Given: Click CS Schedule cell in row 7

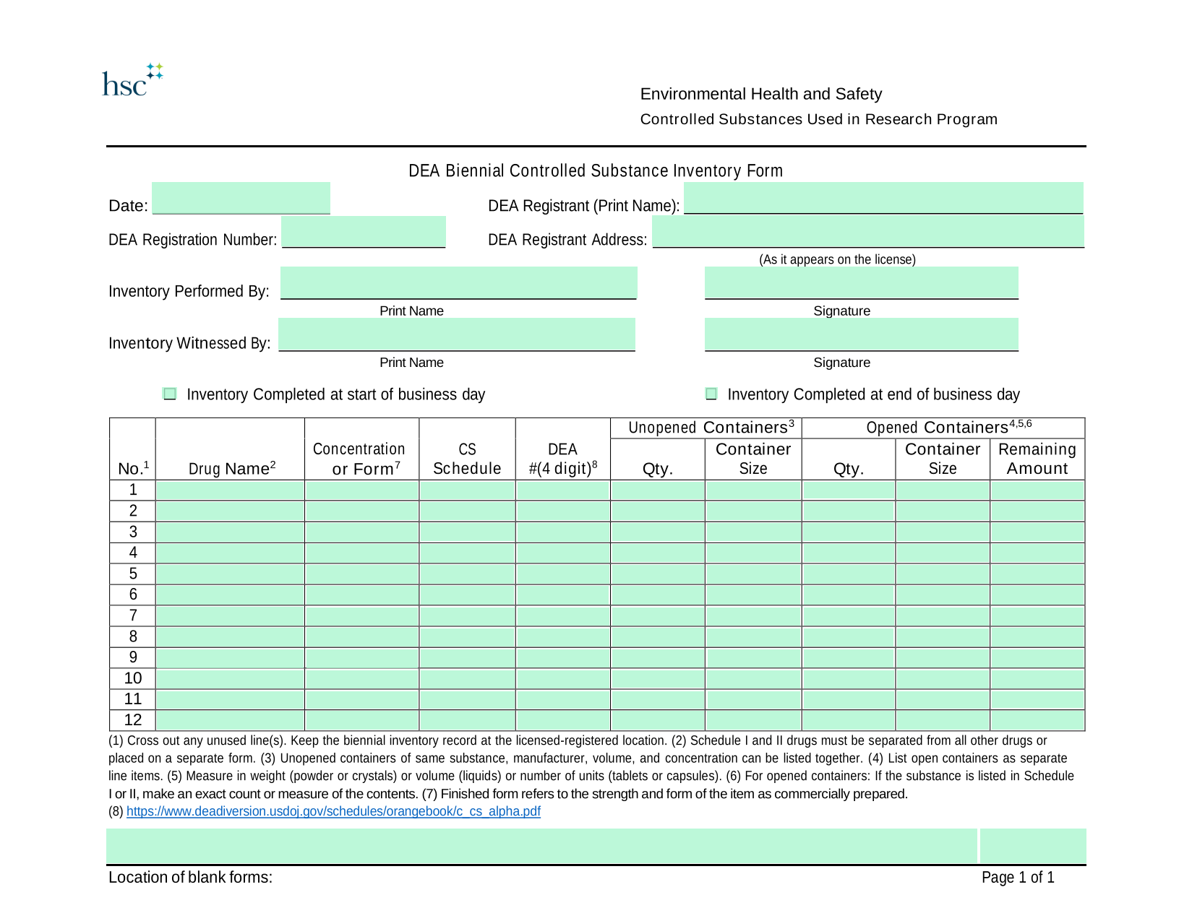Looking at the screenshot, I should pyautogui.click(x=467, y=616).
